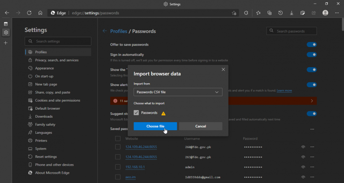Open Profiles breadcrumb link
Viewport: 344px width, 183px height.
point(119,31)
